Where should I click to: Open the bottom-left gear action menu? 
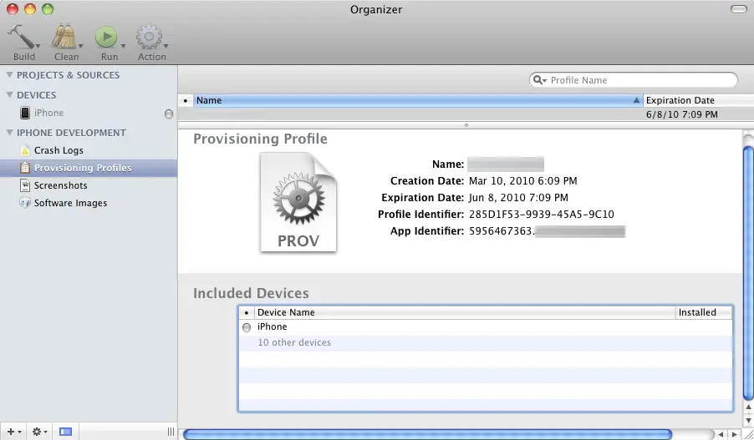38,432
